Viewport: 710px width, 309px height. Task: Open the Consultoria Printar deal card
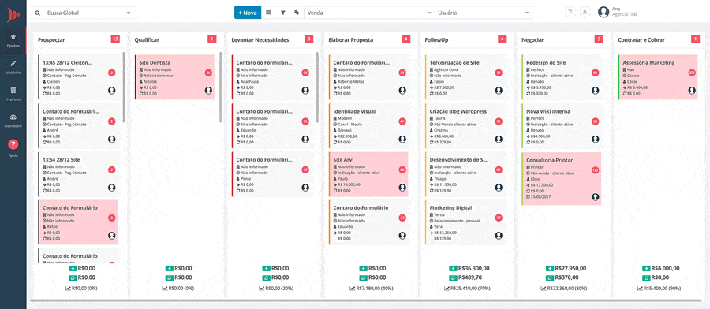562,179
